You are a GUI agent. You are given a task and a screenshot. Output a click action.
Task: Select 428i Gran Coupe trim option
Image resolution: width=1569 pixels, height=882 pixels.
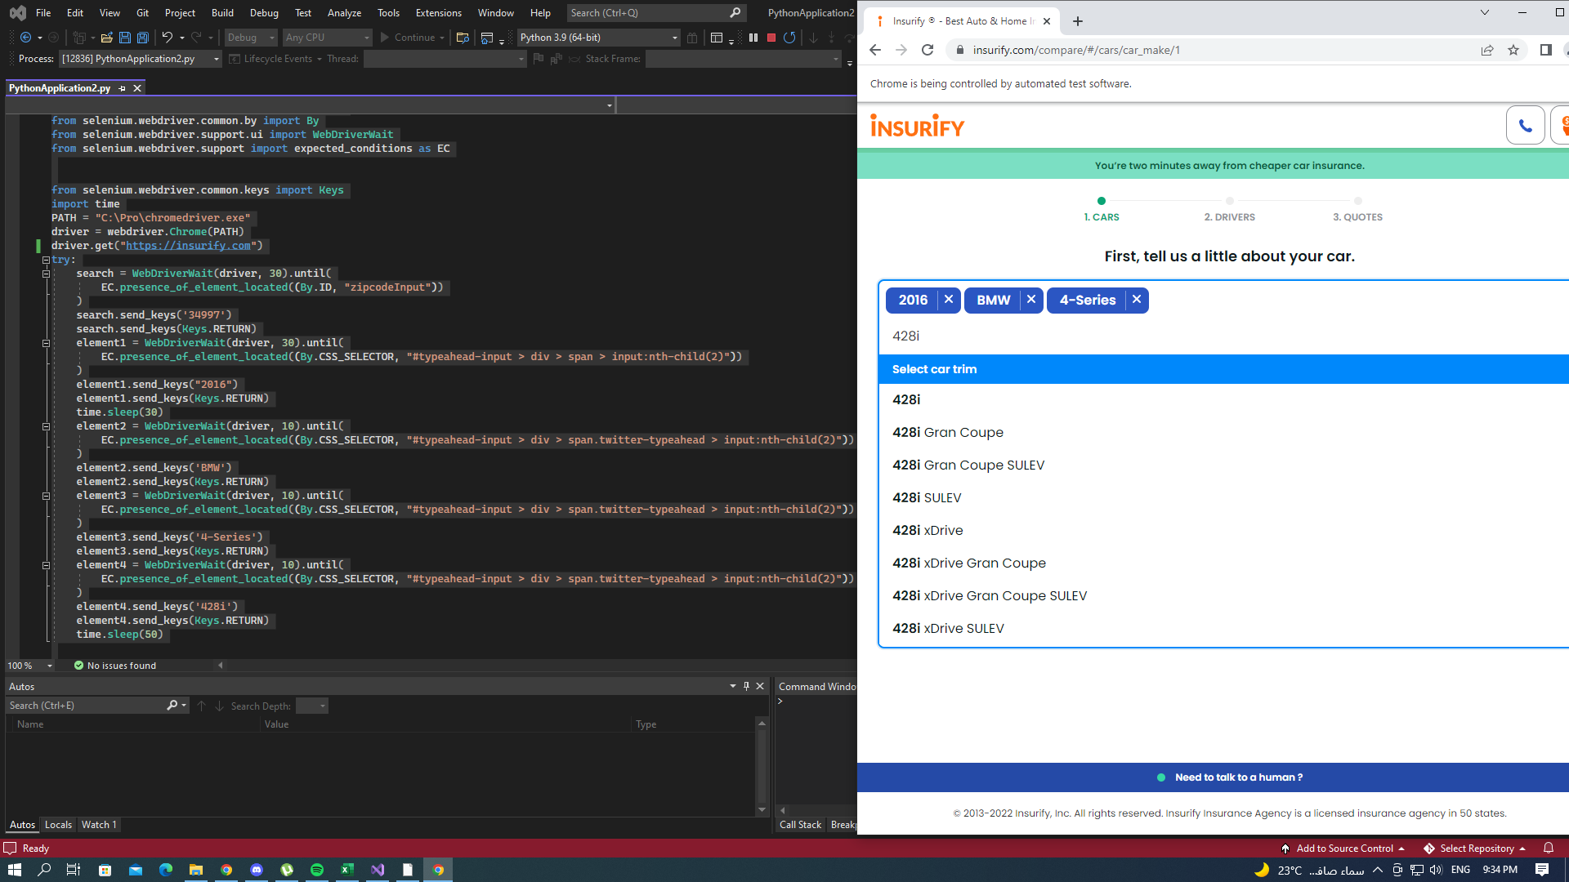[1224, 432]
